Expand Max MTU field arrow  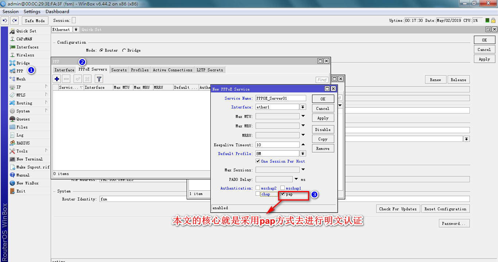pos(303,116)
